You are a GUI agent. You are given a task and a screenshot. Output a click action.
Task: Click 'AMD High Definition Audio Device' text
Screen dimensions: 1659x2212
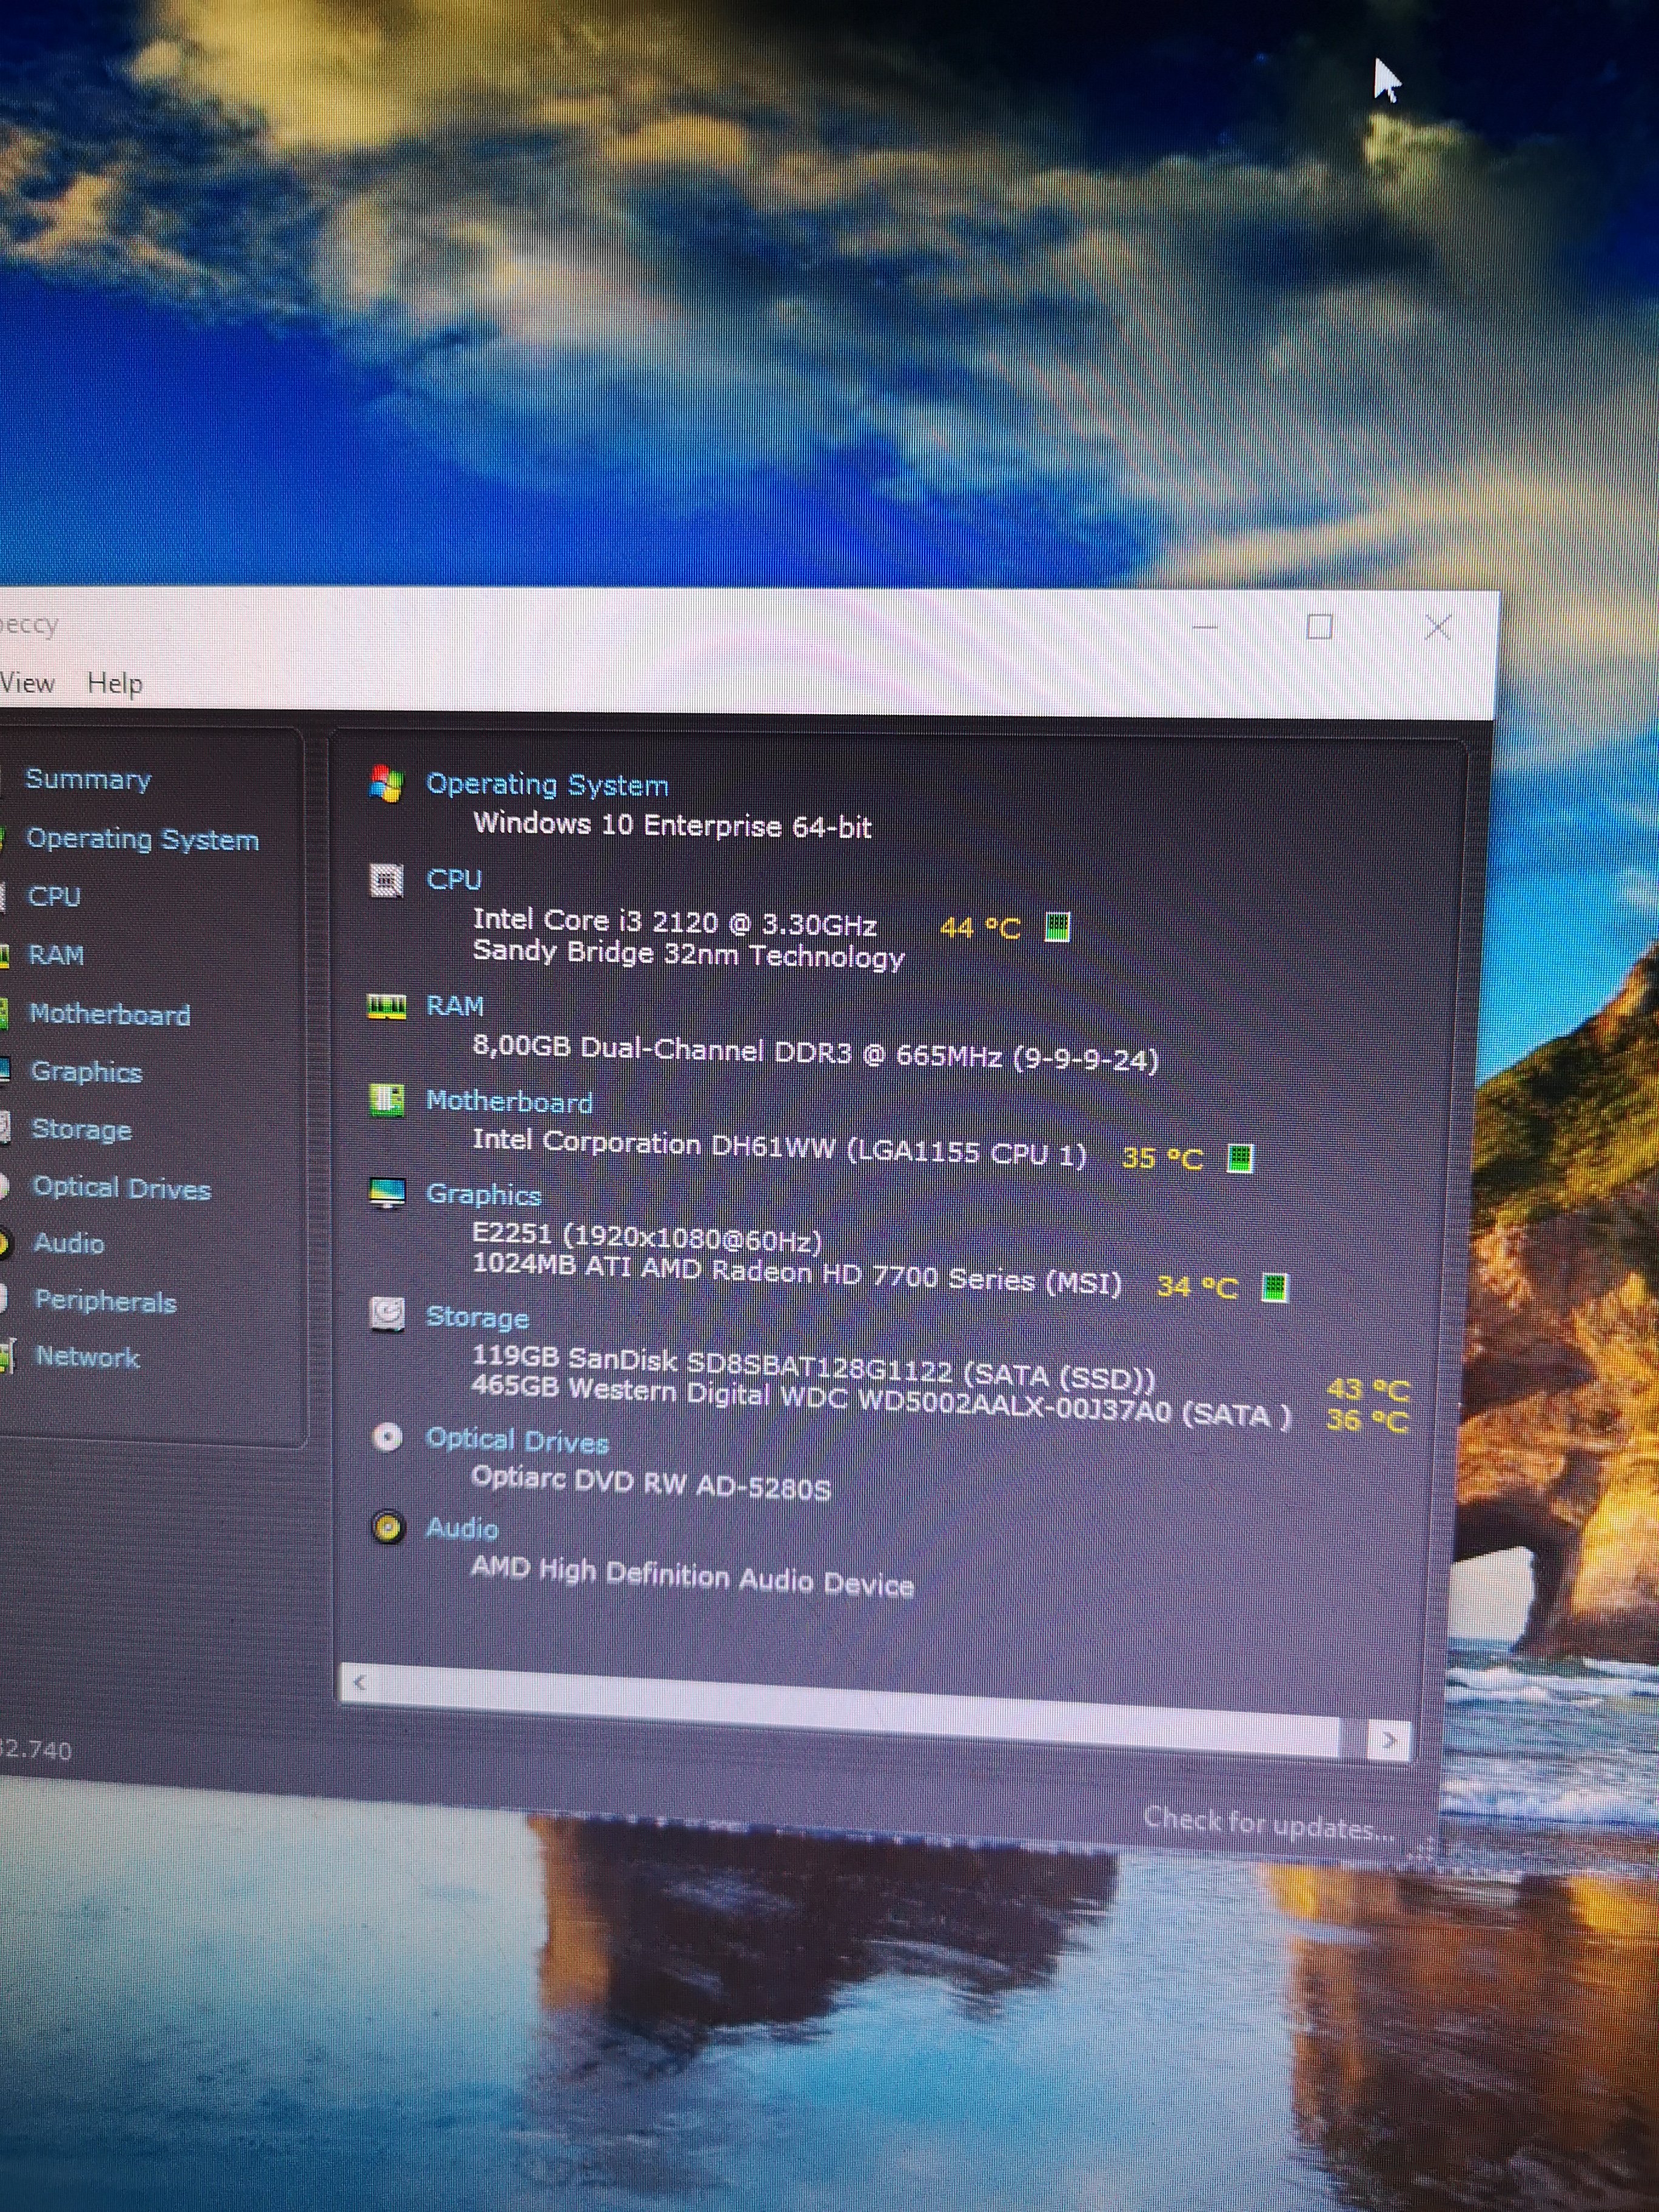pyautogui.click(x=692, y=1577)
